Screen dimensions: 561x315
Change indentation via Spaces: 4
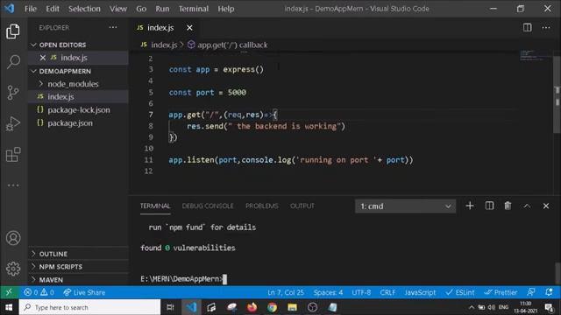coord(328,292)
